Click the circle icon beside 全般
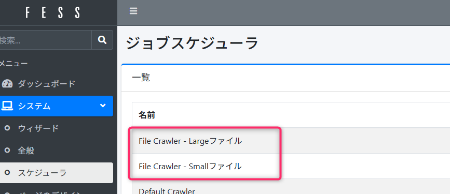The image size is (450, 194). [x=7, y=150]
